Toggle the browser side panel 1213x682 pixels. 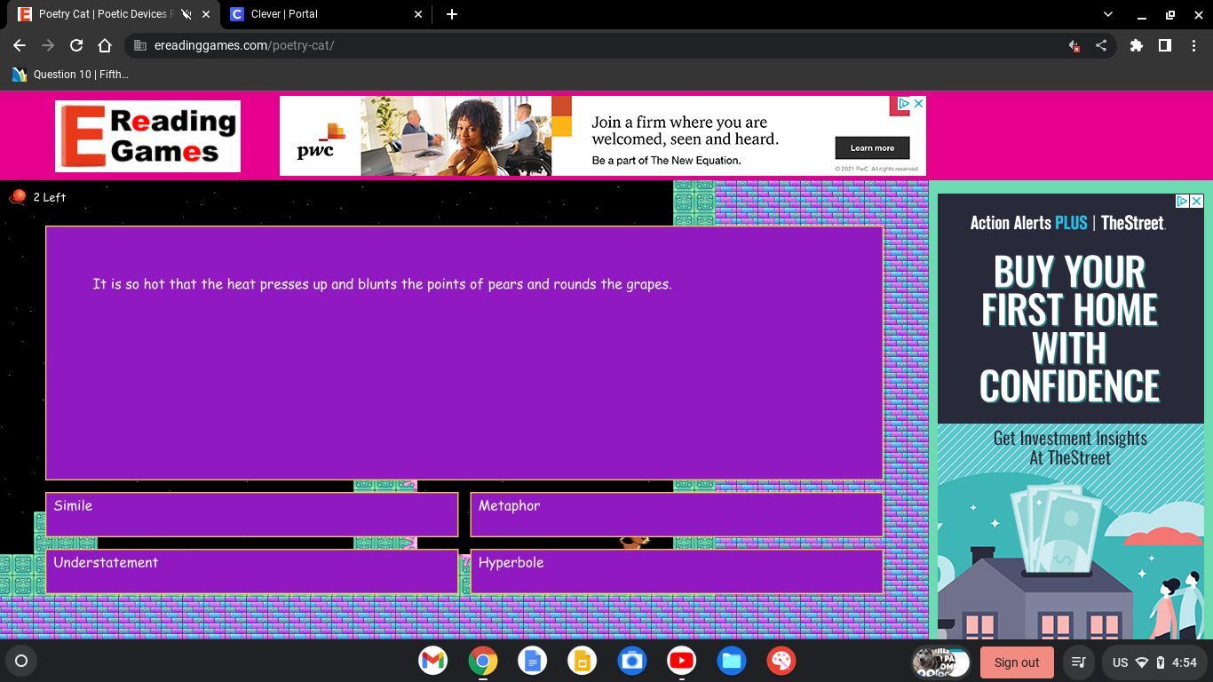click(1164, 45)
